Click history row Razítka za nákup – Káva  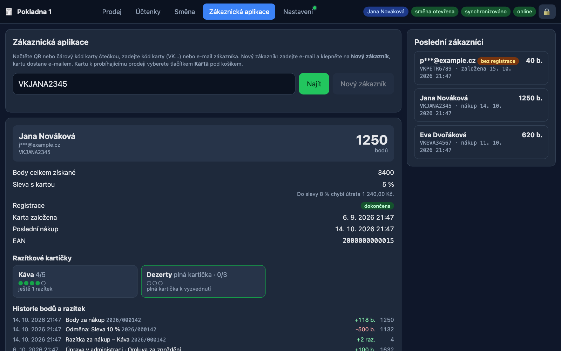pyautogui.click(x=203, y=340)
